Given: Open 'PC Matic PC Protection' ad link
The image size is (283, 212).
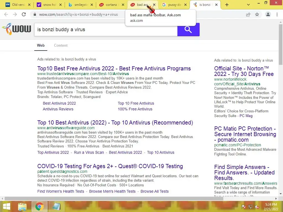Looking at the screenshot, I should tap(245, 134).
